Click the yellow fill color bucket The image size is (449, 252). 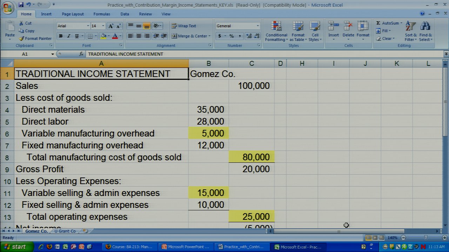103,36
